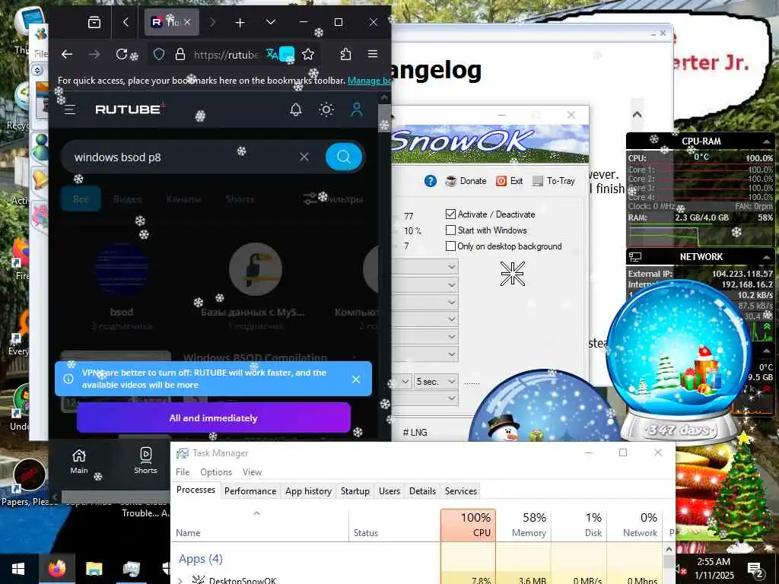Viewport: 779px width, 584px height.
Task: Open the bsod channel thumbnail
Action: 122,269
